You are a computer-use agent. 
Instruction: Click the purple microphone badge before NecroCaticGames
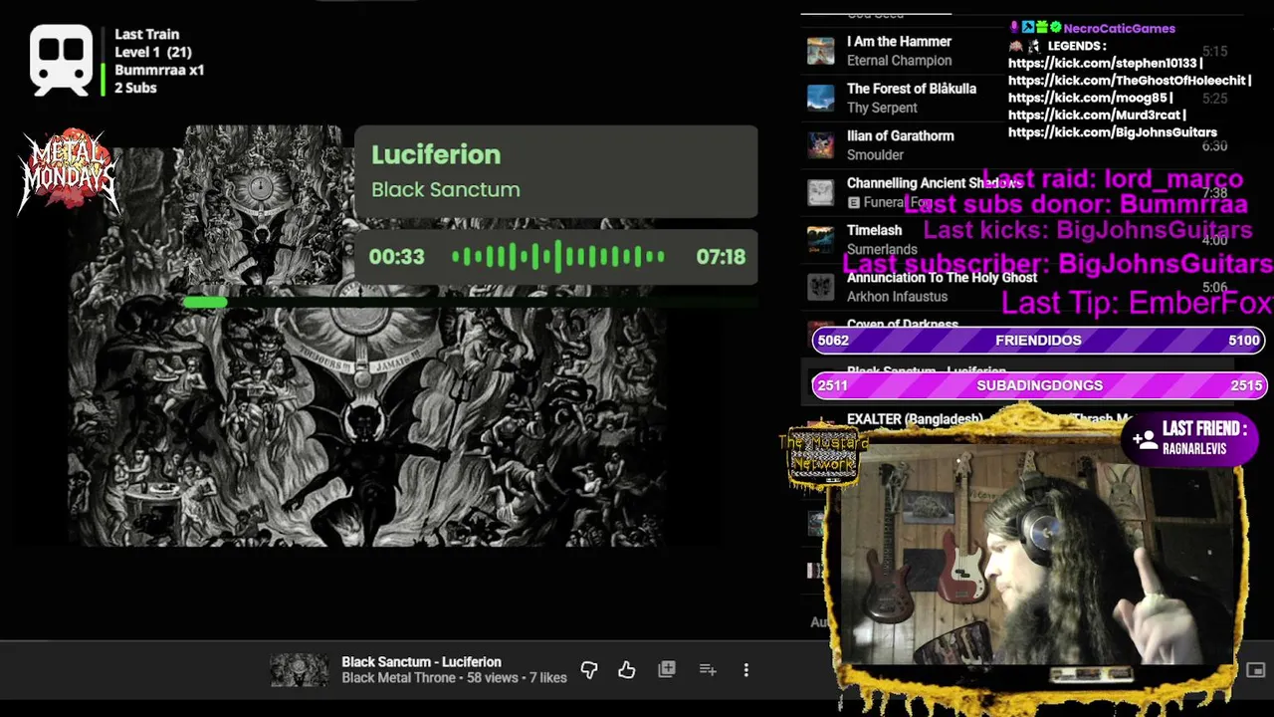[1014, 28]
